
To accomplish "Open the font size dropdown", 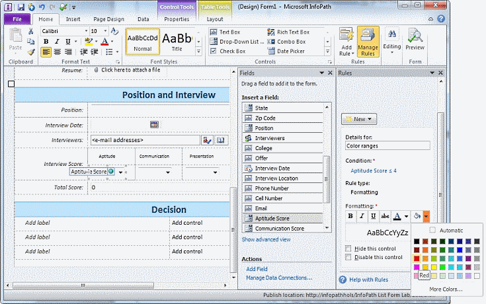I will click(x=105, y=31).
